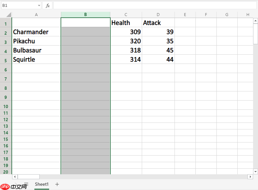Click the cell with value 318
This screenshot has width=258, height=190.
(126, 50)
